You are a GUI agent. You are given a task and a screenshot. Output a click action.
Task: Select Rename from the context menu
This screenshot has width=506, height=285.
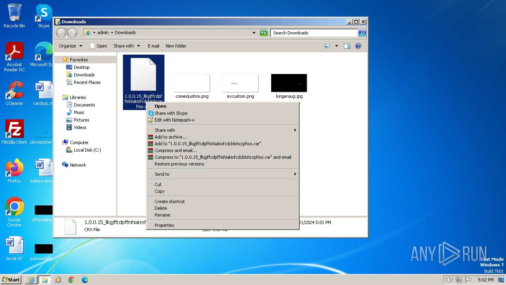[223, 215]
